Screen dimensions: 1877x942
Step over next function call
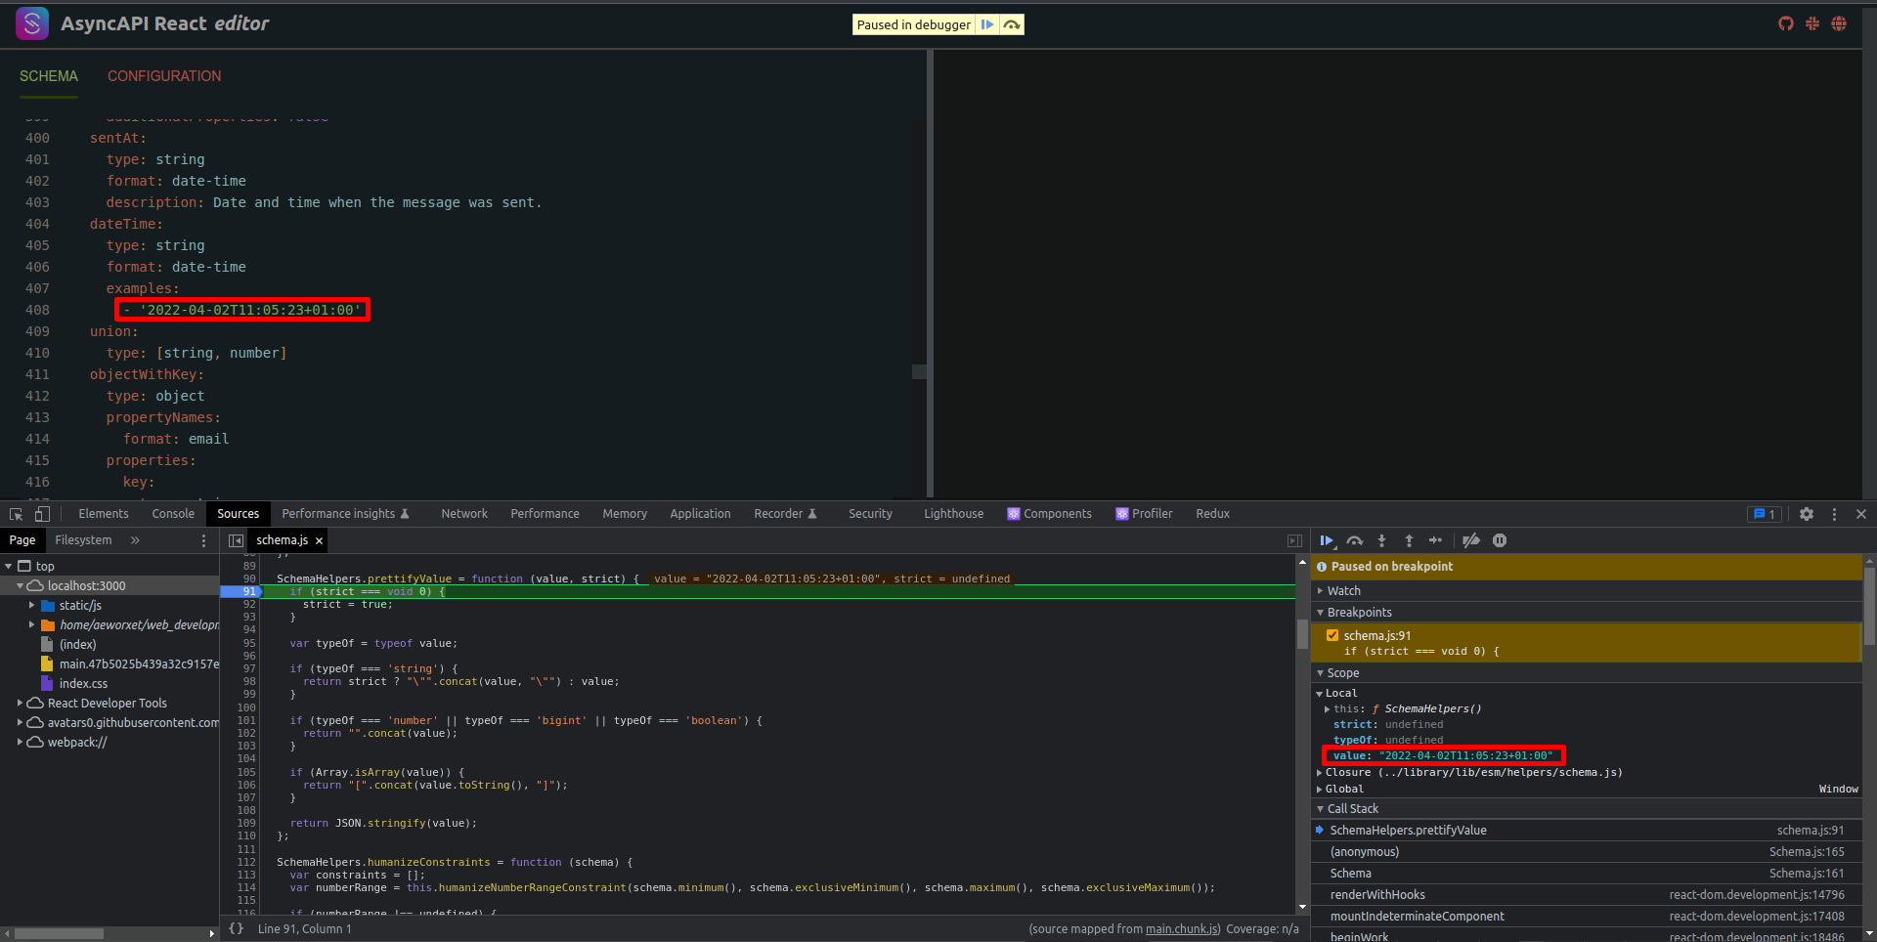(1354, 540)
